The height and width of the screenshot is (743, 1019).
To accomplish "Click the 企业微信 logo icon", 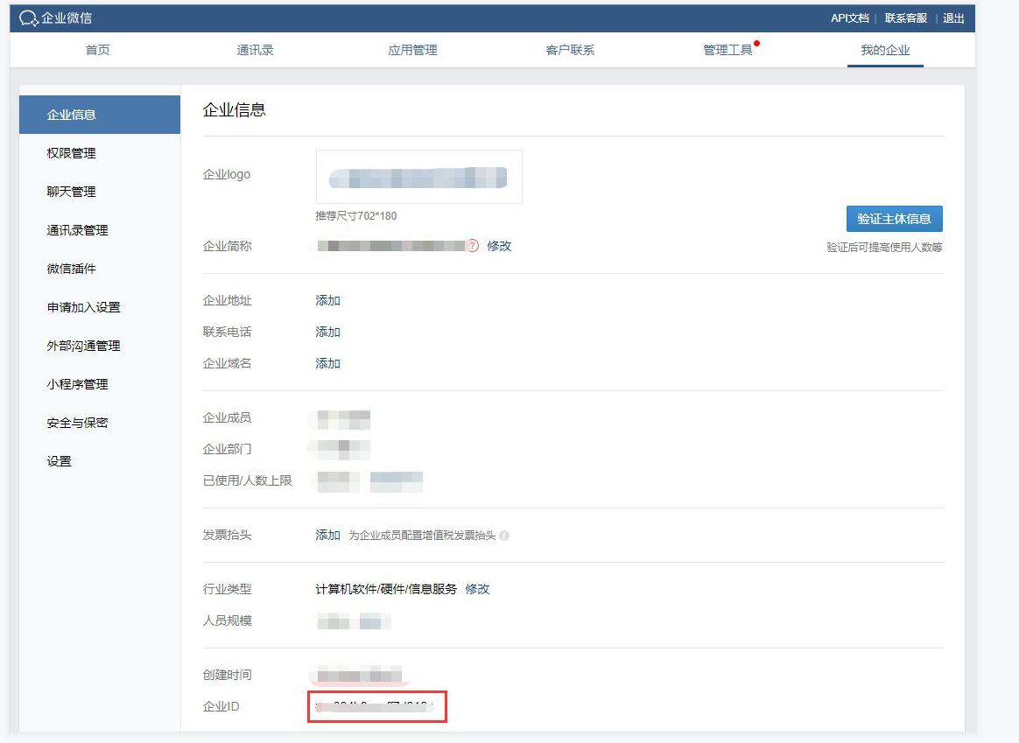I will point(29,18).
